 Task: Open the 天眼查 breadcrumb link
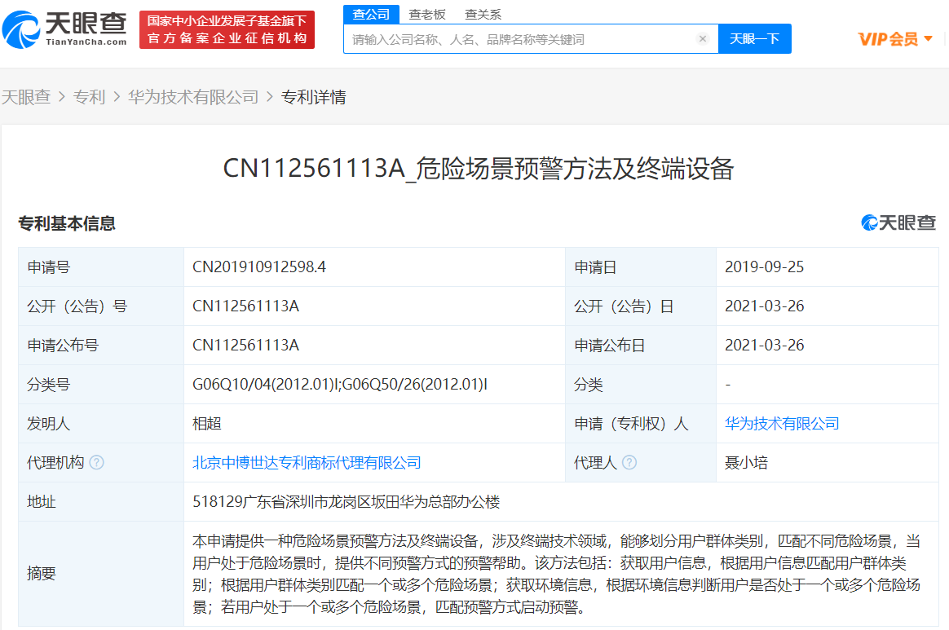tap(26, 97)
